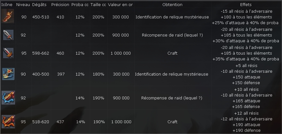
Task: Select the Dégâts column header
Action: point(39,5)
